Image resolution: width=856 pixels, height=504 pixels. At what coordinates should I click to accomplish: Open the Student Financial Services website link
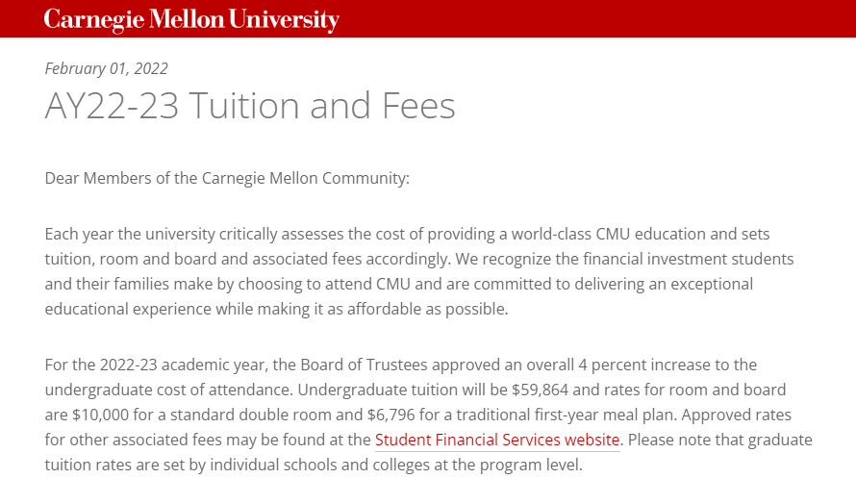click(x=497, y=441)
